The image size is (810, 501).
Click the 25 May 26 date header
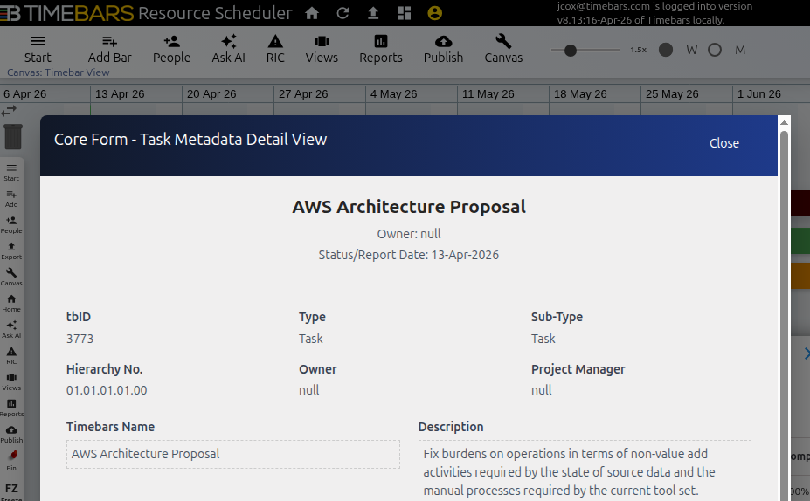click(672, 94)
